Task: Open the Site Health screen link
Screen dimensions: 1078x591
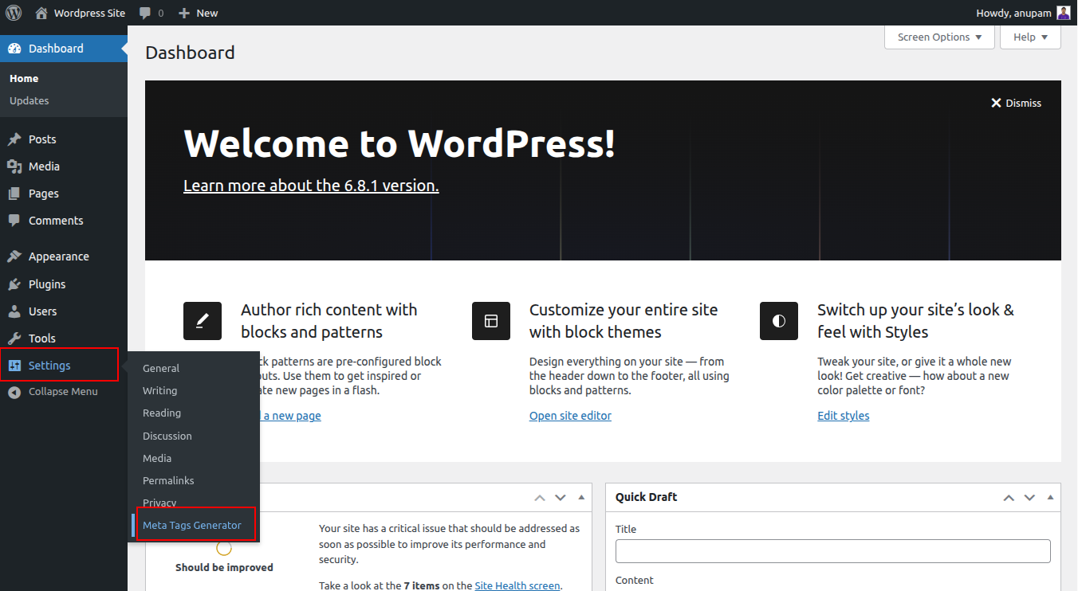Action: tap(517, 585)
